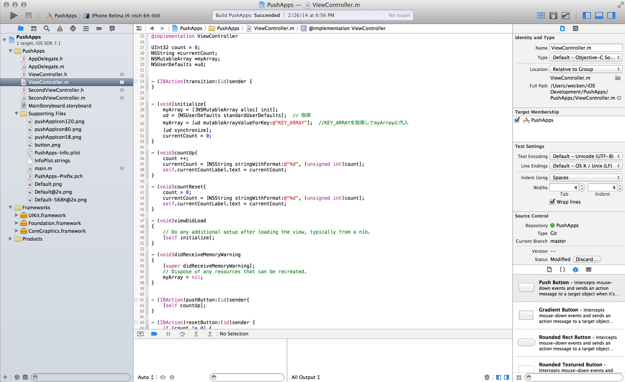The width and height of the screenshot is (625, 382).
Task: Toggle the recent files filter in navigator
Action: pos(17,377)
